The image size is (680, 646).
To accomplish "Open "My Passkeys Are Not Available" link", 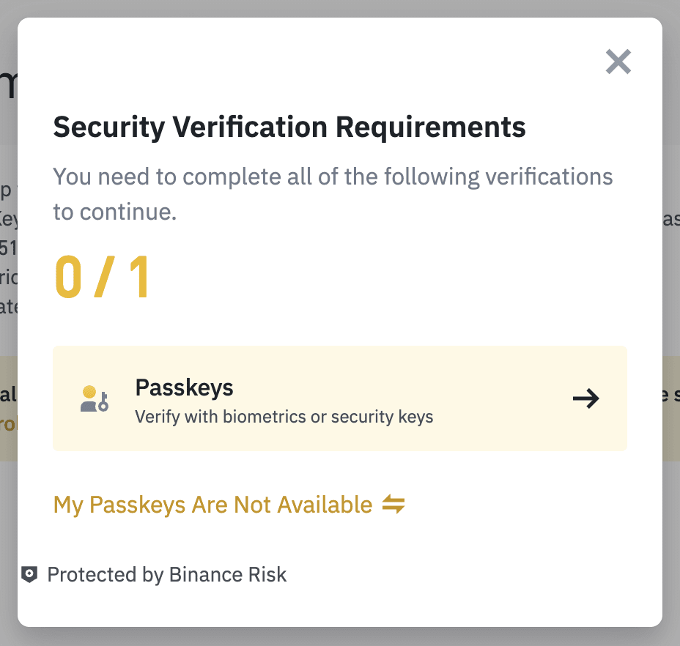I will click(212, 505).
